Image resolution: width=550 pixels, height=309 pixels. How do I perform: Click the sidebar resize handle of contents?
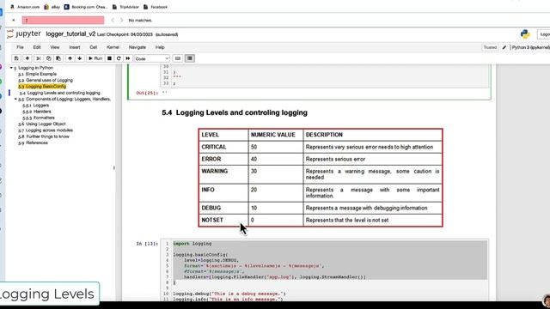pyautogui.click(x=114, y=168)
